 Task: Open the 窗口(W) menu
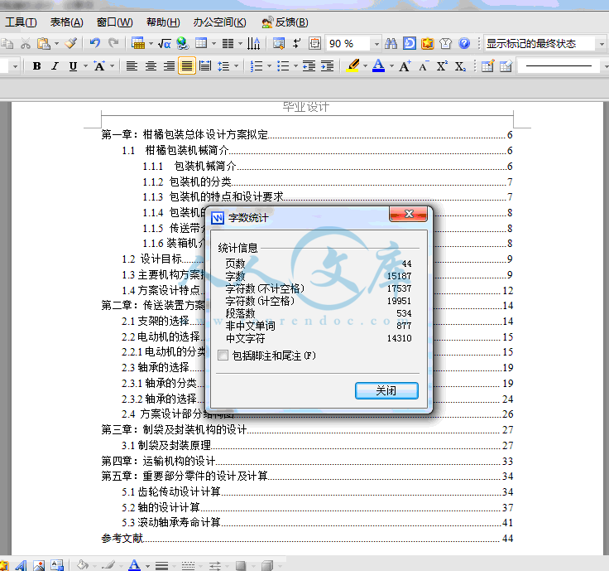tap(114, 22)
